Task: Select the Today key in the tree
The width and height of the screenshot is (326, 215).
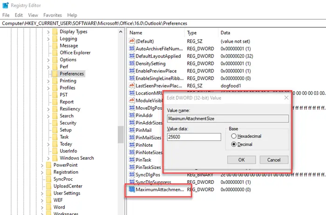Action: tap(66, 144)
